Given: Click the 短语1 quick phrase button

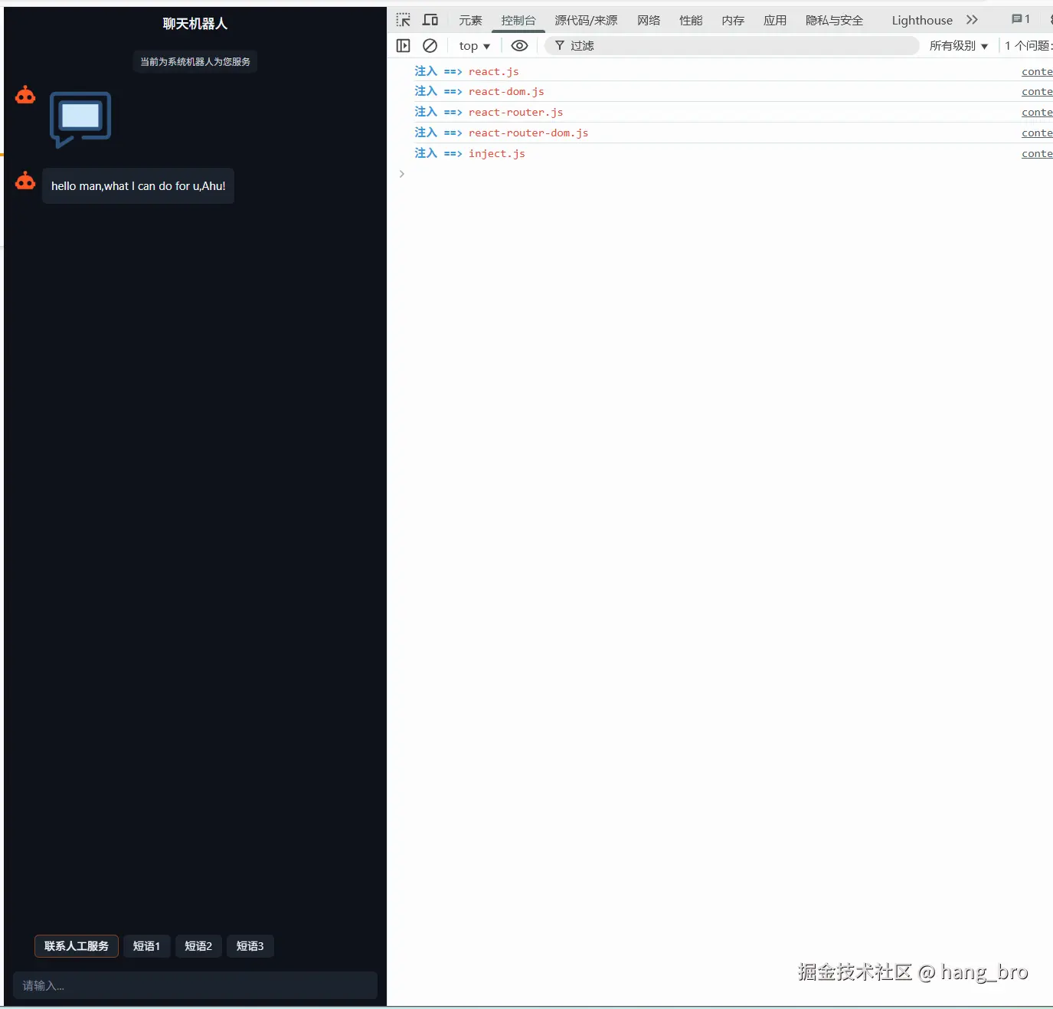Looking at the screenshot, I should click(146, 946).
